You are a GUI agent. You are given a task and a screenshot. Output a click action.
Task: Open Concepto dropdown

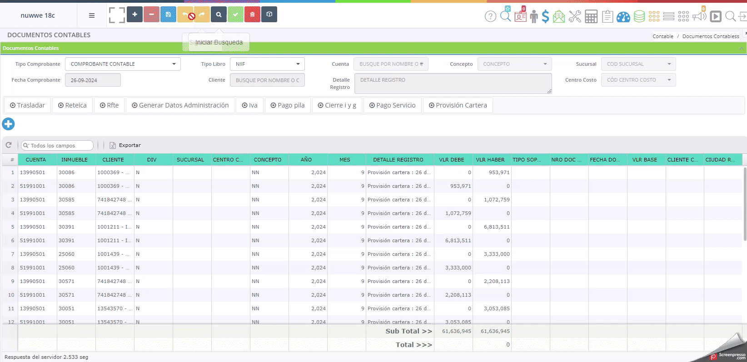514,64
